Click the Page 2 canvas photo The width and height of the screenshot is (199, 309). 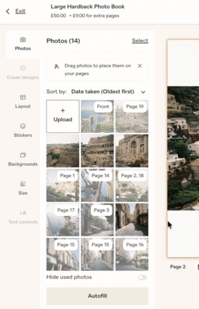click(x=183, y=148)
